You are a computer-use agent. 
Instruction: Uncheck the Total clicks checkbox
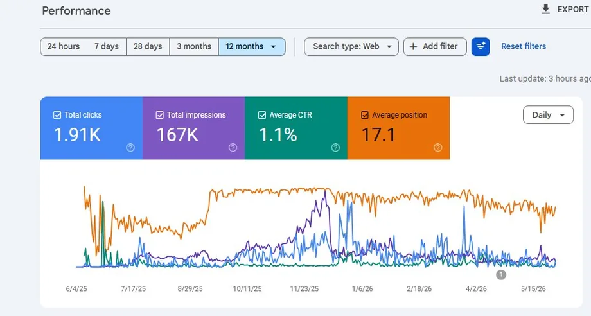pos(57,115)
